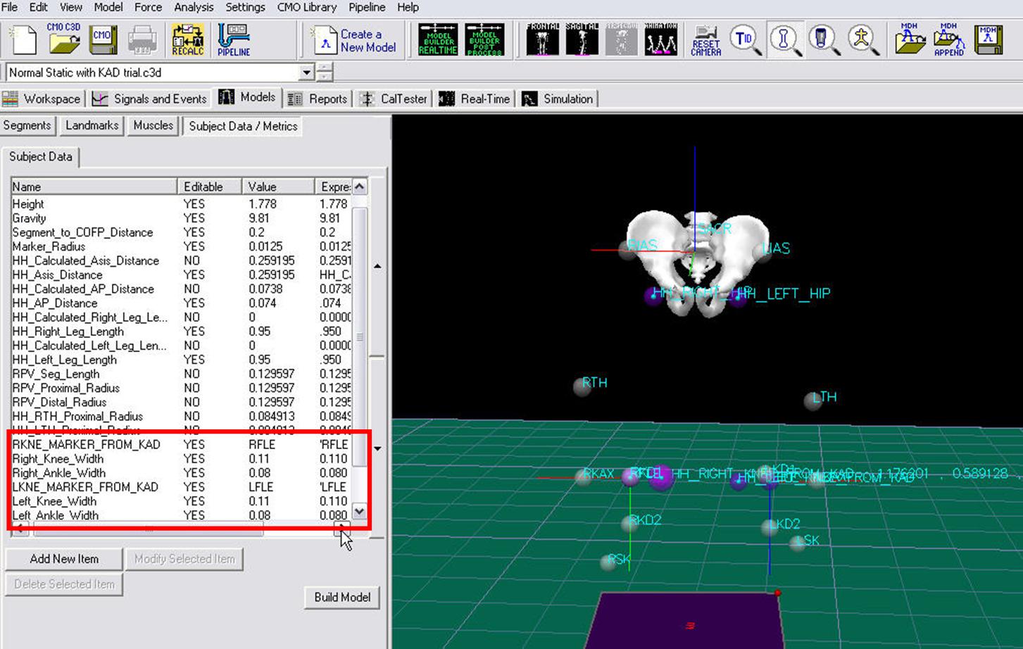Append an MDH model template
The image size is (1023, 649).
tap(949, 39)
